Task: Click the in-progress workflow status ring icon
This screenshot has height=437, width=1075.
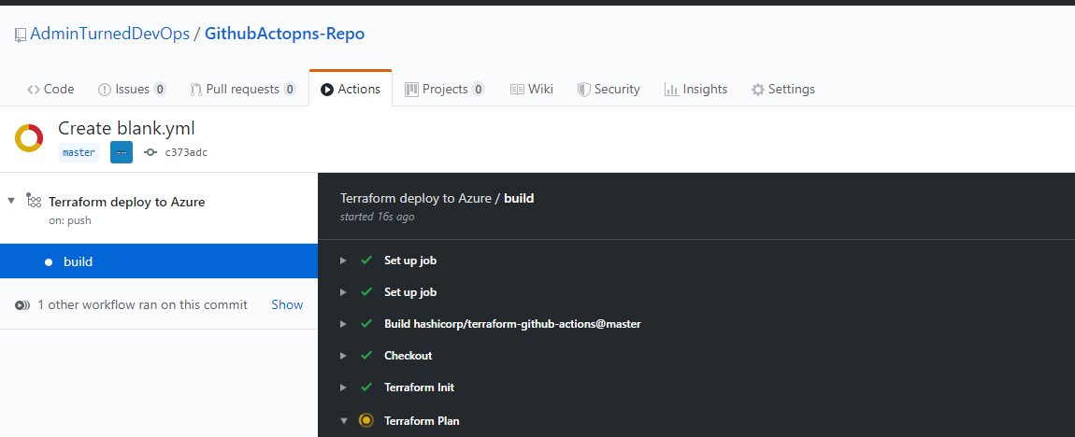Action: (30, 138)
